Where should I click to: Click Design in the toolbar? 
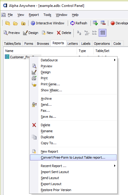31,33
